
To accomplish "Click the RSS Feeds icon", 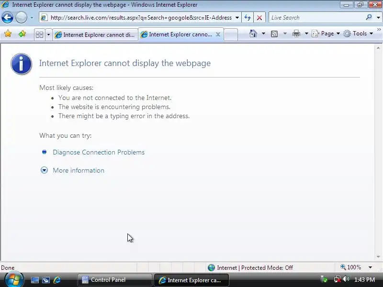I will [274, 33].
